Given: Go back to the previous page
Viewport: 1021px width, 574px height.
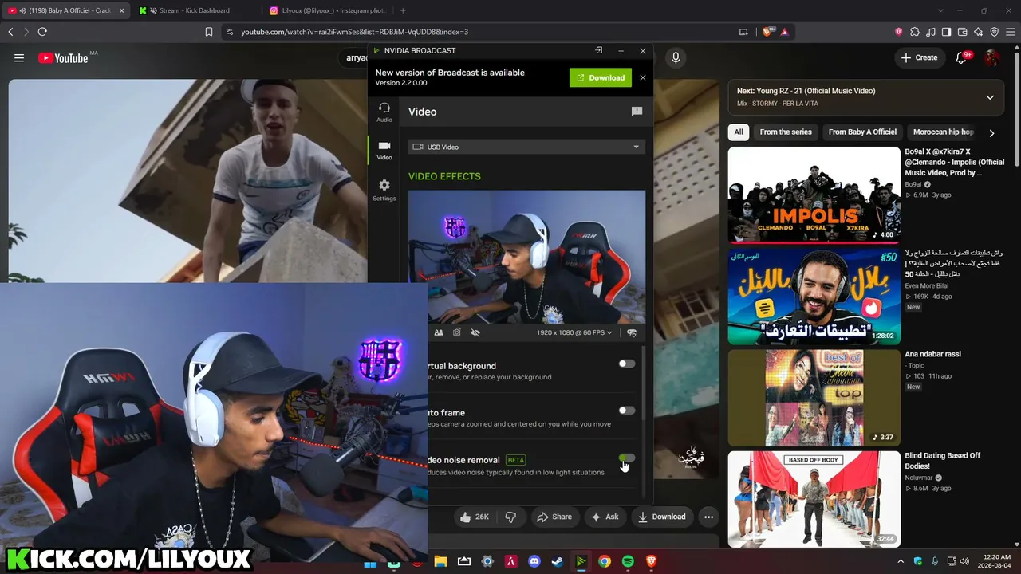Looking at the screenshot, I should click(10, 32).
